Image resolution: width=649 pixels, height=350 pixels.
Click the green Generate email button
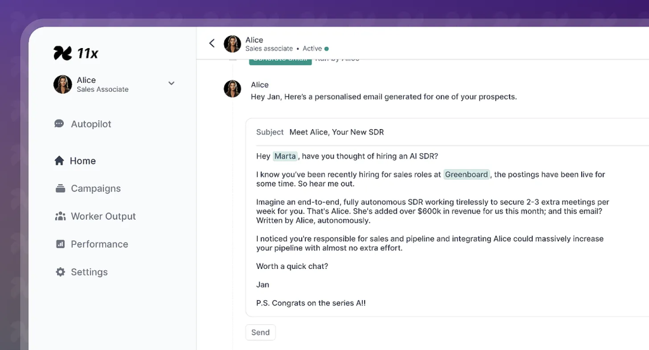[x=280, y=61]
